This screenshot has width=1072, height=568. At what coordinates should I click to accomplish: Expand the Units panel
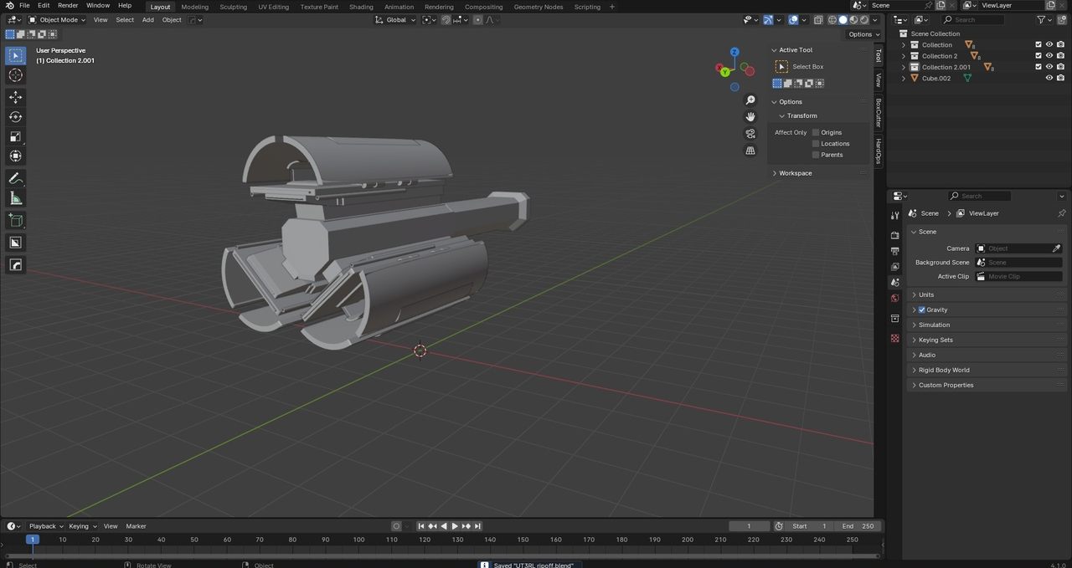point(926,294)
